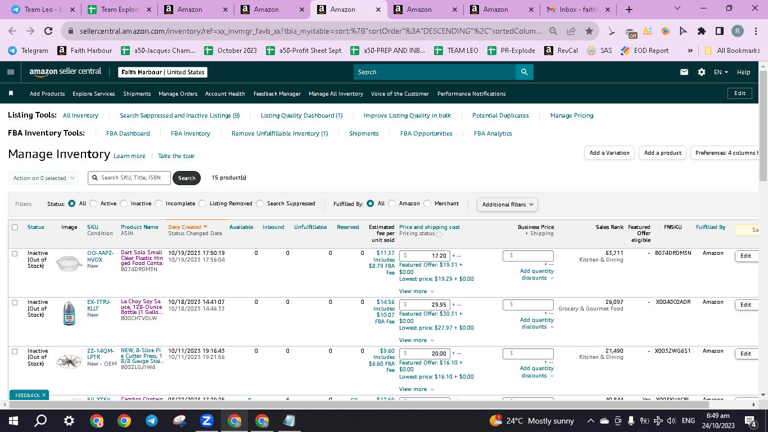Open the Seller Central hamburger menu

11,72
